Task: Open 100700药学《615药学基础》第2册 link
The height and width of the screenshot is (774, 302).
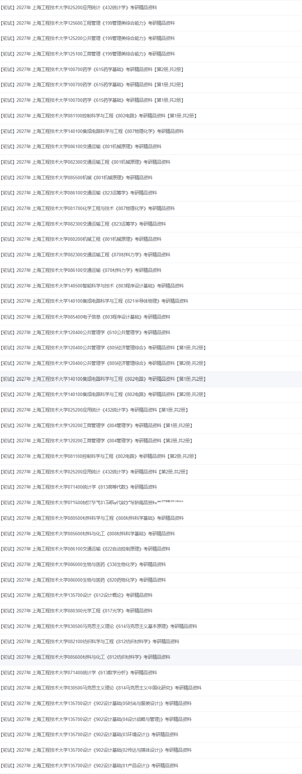Action: coord(92,69)
